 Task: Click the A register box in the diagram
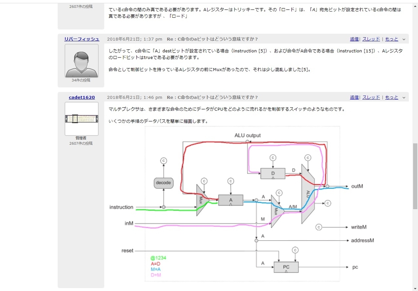click(231, 200)
